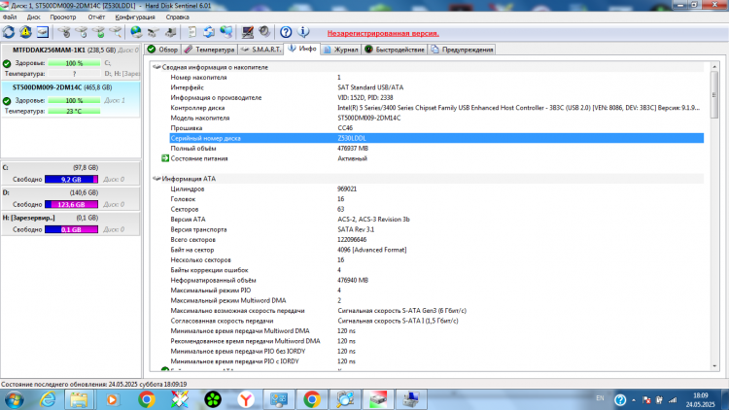Click the Модель накопителя row label
This screenshot has height=410, width=729.
point(200,119)
